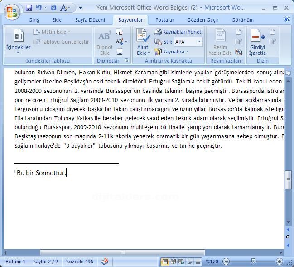Click Kaynakları Yönet
294x267 pixels.
coord(178,32)
